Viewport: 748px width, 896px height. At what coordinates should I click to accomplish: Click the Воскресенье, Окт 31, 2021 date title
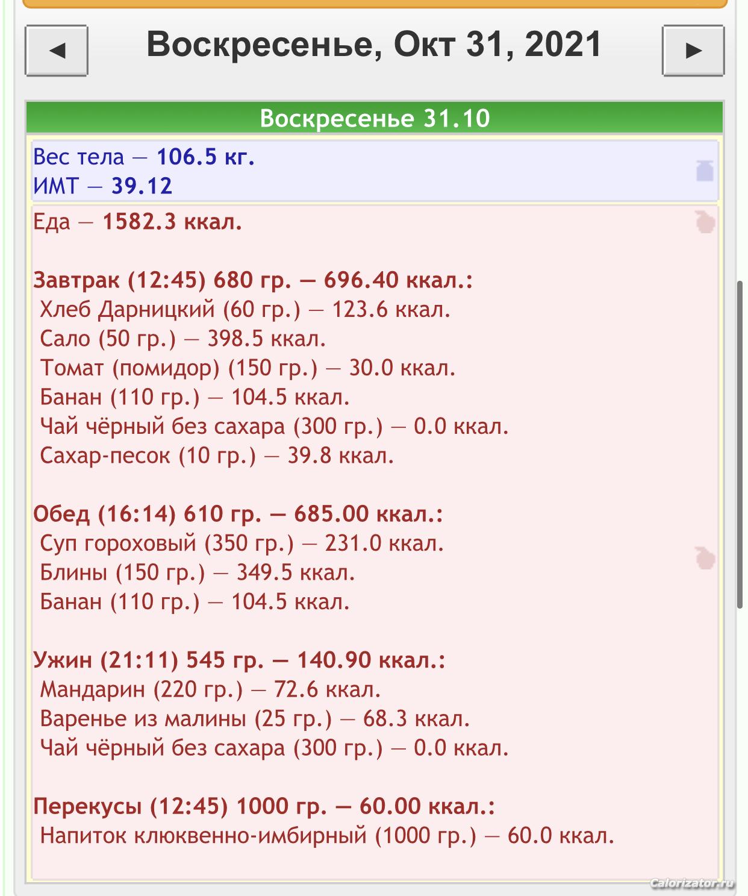pos(374,45)
